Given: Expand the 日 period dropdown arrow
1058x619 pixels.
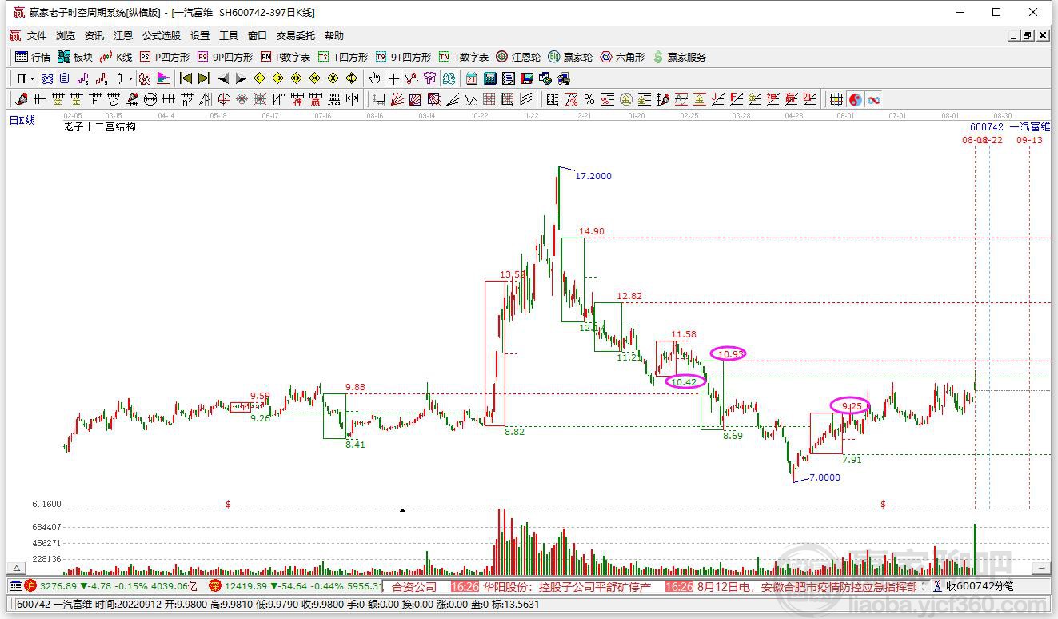Looking at the screenshot, I should (32, 78).
